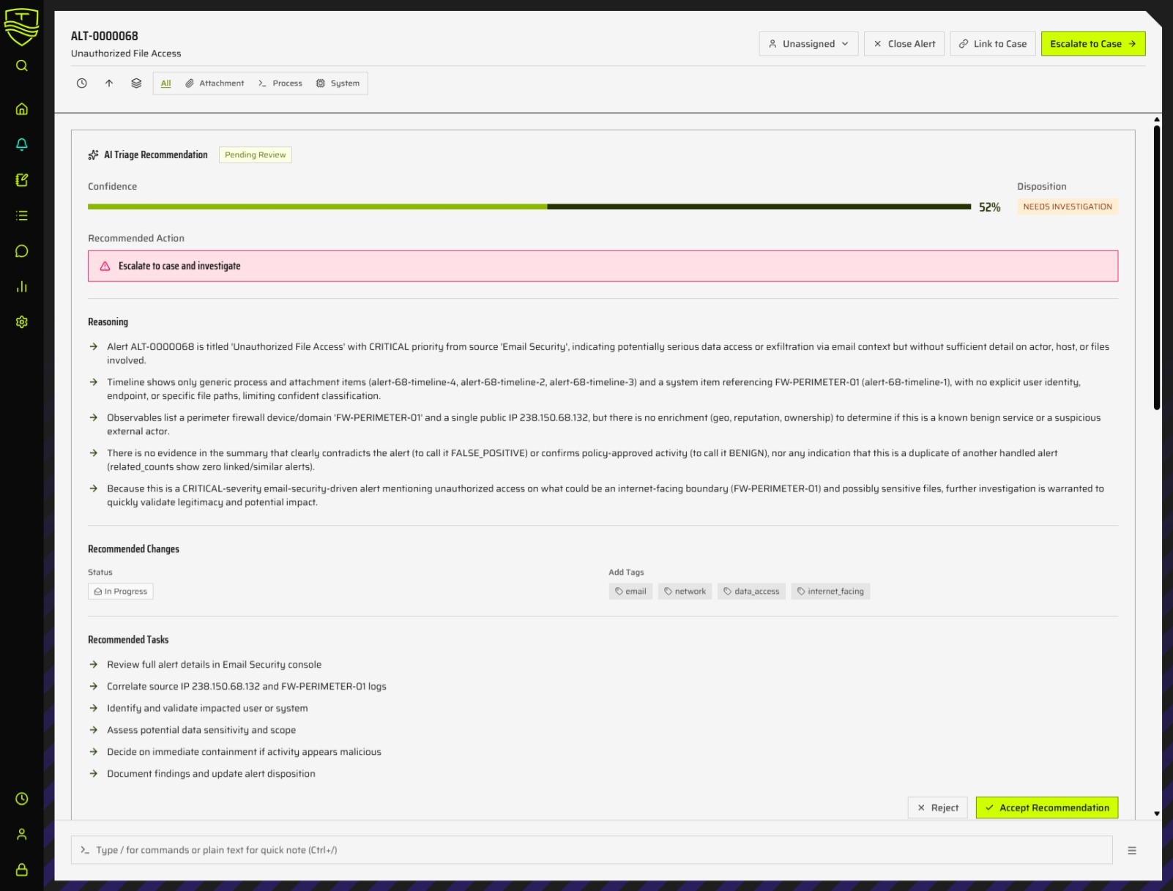Focus the quick note command input field
Image resolution: width=1173 pixels, height=891 pixels.
(592, 850)
